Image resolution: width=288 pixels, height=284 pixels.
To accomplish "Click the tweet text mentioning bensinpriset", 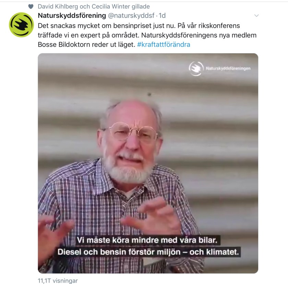I will coord(147,35).
